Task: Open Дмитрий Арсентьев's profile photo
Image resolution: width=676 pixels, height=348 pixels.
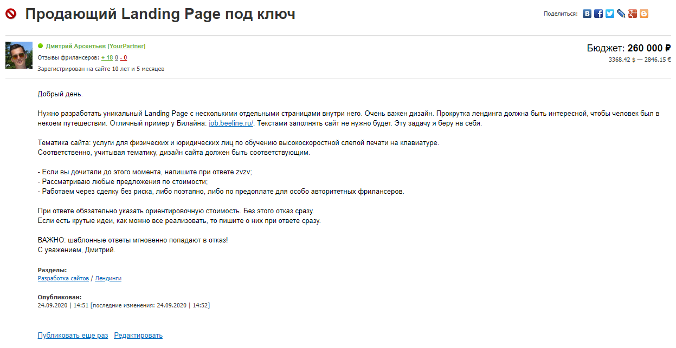Action: coord(19,55)
